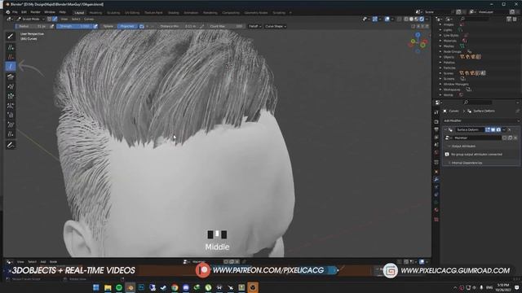522x293 pixels.
Task: Click the Outliner filter icon
Action: [x=509, y=20]
